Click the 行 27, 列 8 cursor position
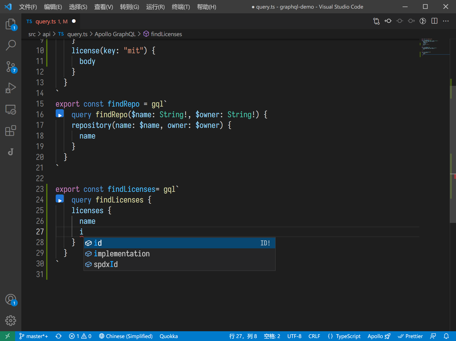The height and width of the screenshot is (341, 456). [x=243, y=336]
